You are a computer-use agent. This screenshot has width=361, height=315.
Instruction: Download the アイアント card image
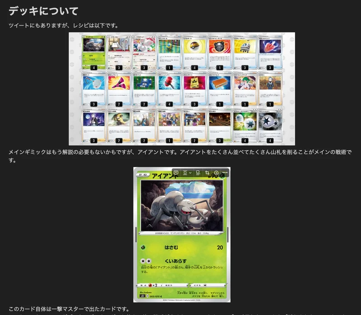(216, 173)
